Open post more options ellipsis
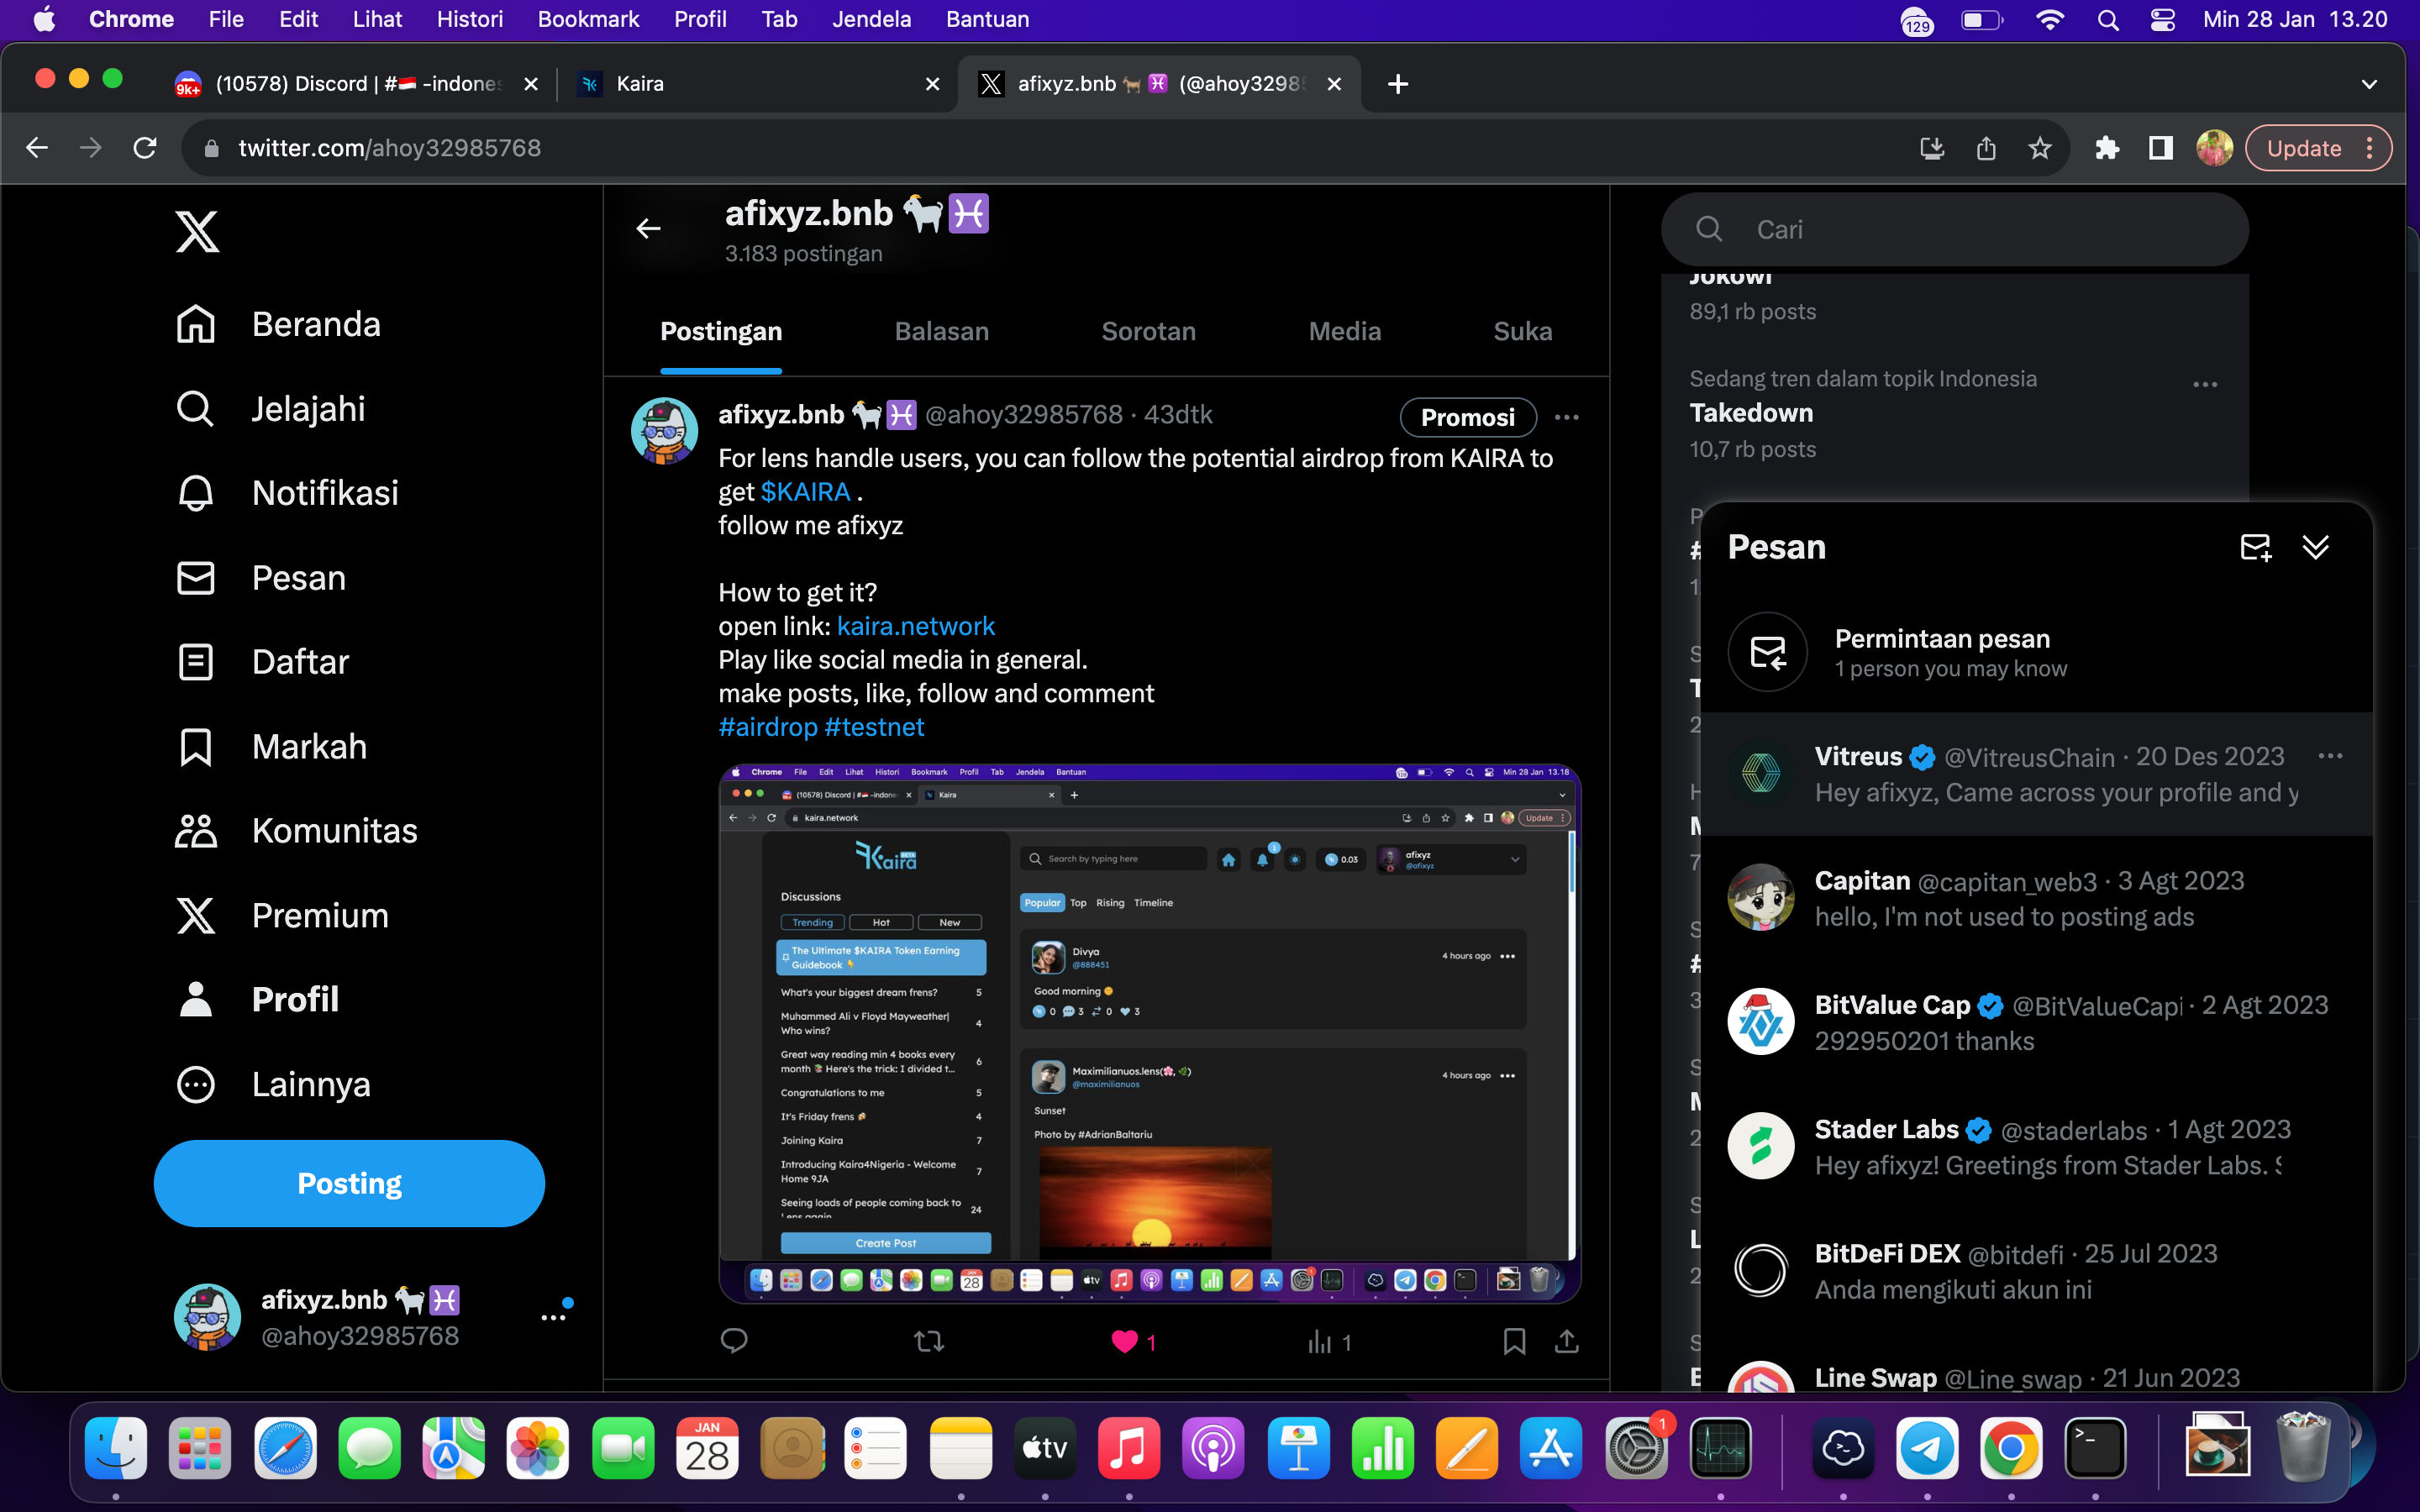The height and width of the screenshot is (1512, 2420). point(1567,417)
